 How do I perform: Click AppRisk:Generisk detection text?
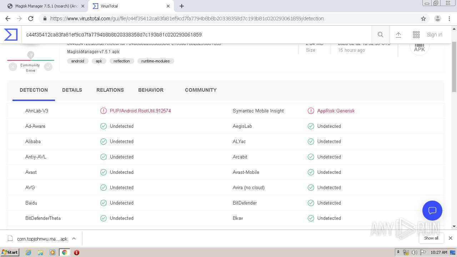[x=336, y=111]
